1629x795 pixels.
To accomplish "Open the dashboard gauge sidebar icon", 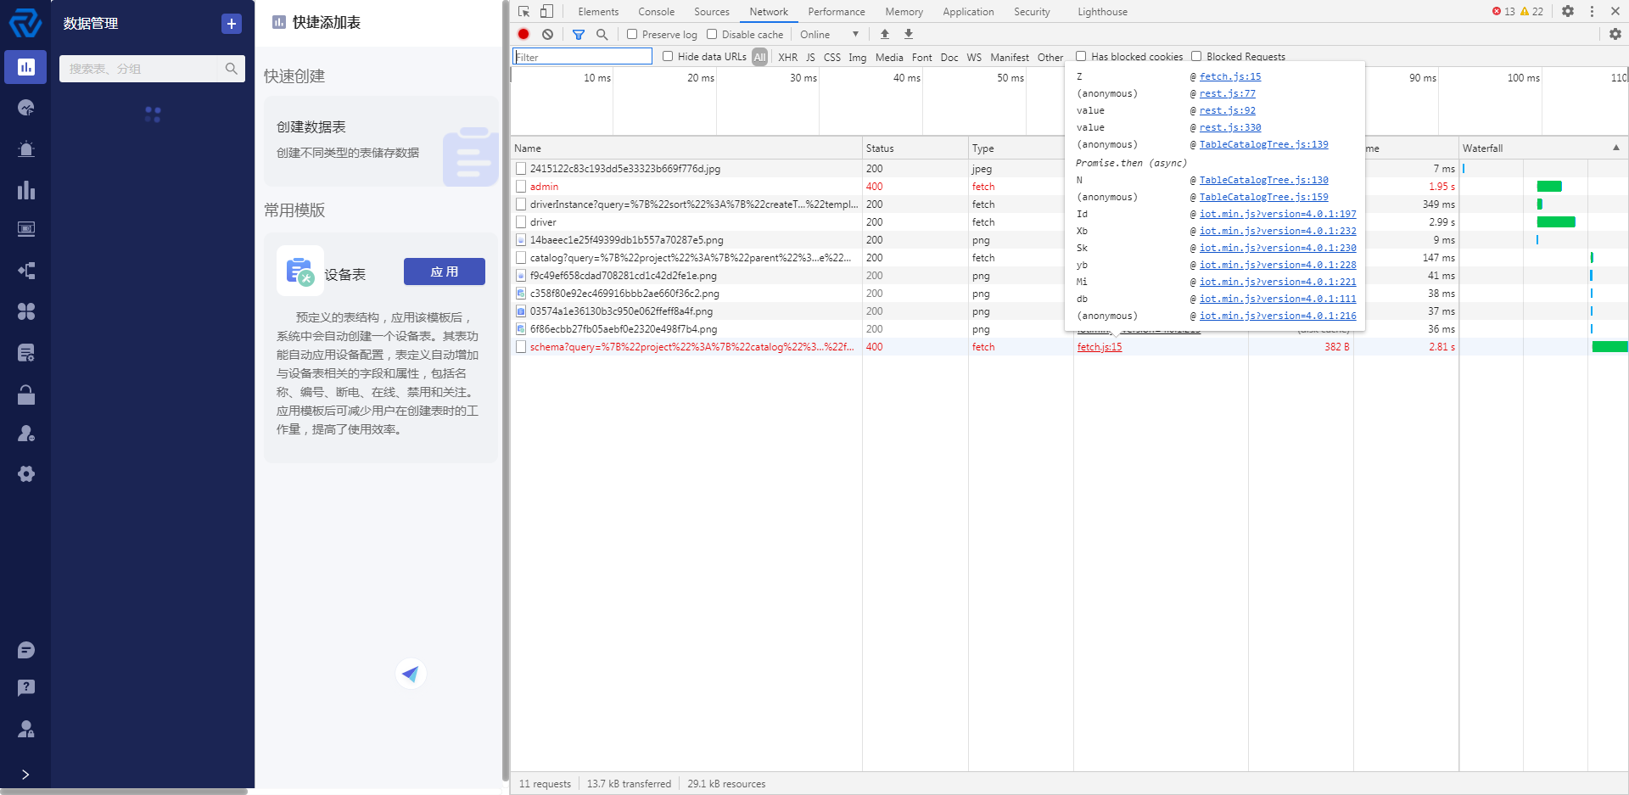I will [x=25, y=108].
